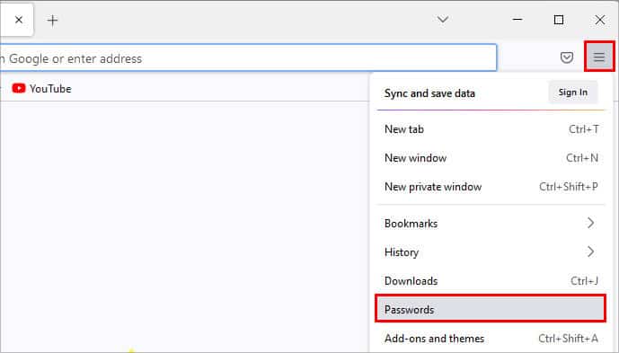Image resolution: width=619 pixels, height=353 pixels.
Task: Close the Firefox window
Action: [600, 20]
